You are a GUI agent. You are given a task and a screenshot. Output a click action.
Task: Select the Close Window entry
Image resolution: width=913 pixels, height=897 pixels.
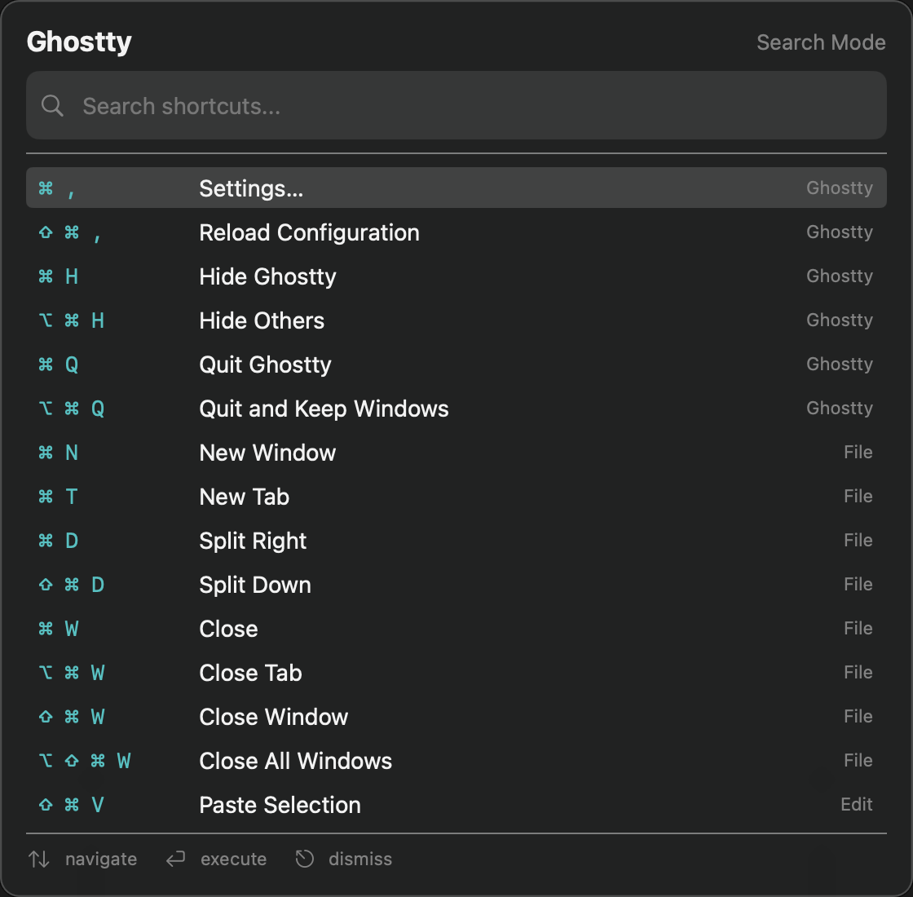coord(456,717)
